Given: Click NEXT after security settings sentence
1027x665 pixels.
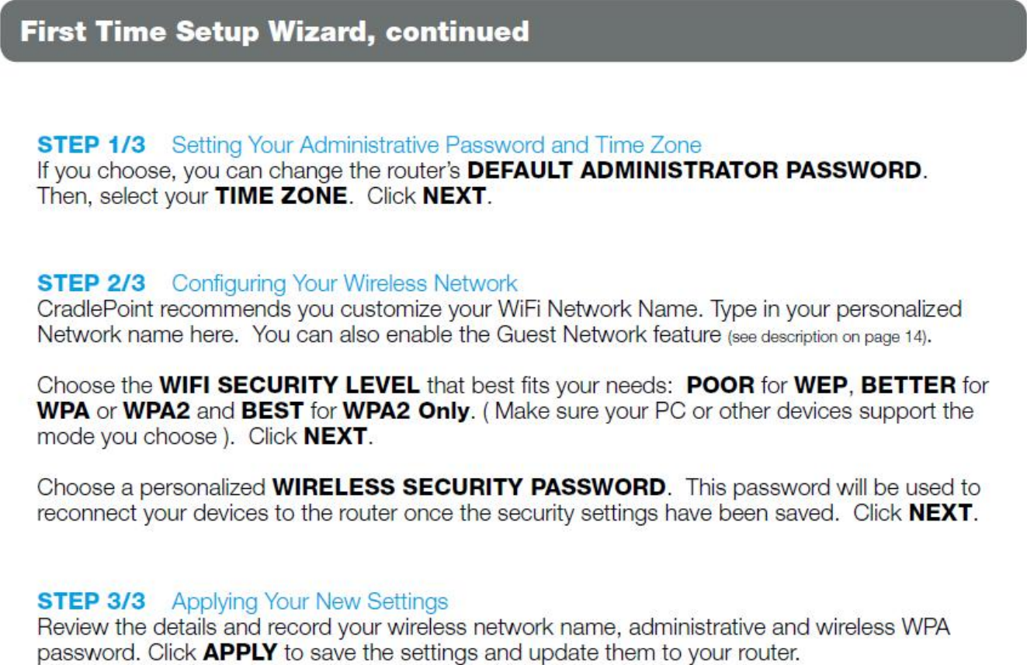Looking at the screenshot, I should tap(940, 513).
